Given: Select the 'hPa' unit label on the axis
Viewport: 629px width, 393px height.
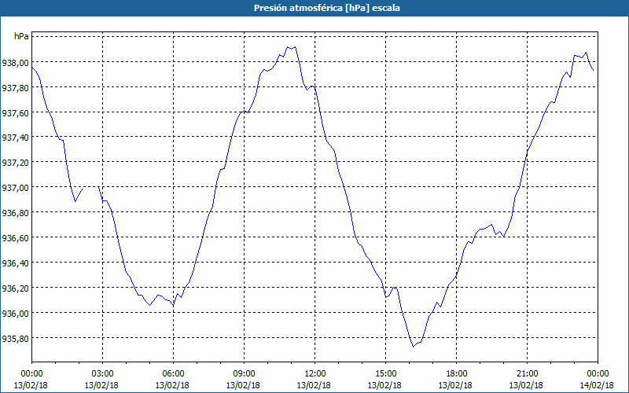Looking at the screenshot, I should coord(21,36).
